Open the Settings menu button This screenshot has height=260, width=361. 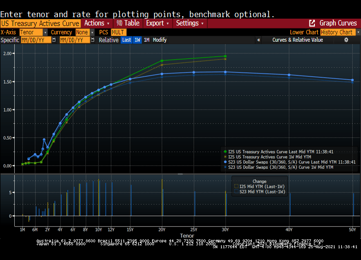point(190,23)
